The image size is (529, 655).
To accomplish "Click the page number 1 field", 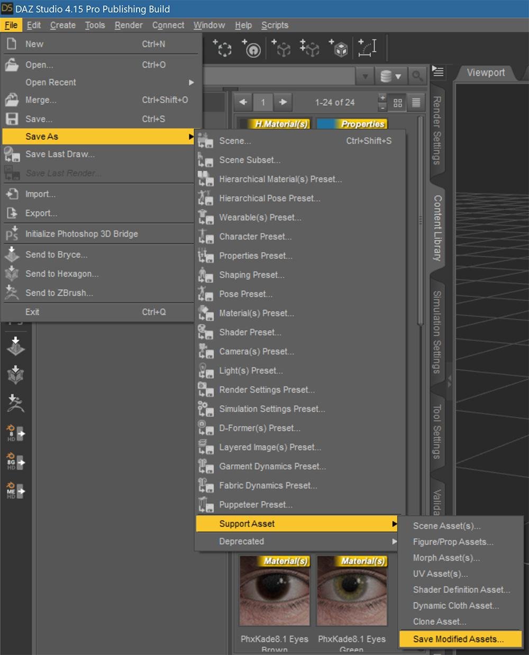I will 263,103.
